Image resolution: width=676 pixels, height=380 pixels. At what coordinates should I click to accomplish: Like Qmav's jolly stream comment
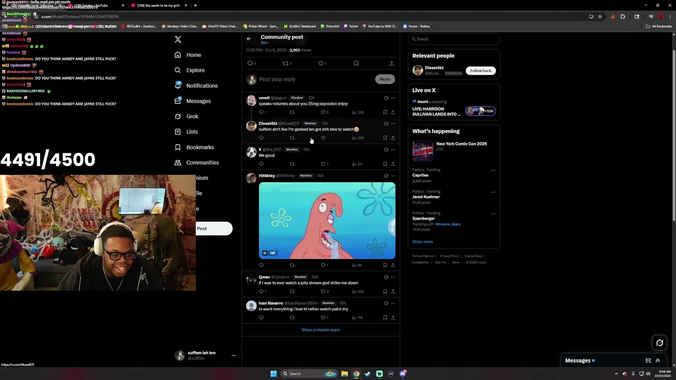[323, 291]
